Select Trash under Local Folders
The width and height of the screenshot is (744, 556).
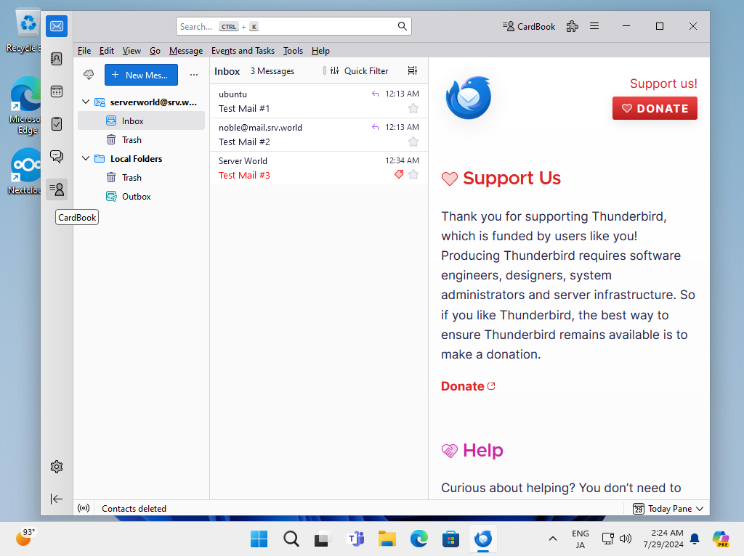coord(142,177)
